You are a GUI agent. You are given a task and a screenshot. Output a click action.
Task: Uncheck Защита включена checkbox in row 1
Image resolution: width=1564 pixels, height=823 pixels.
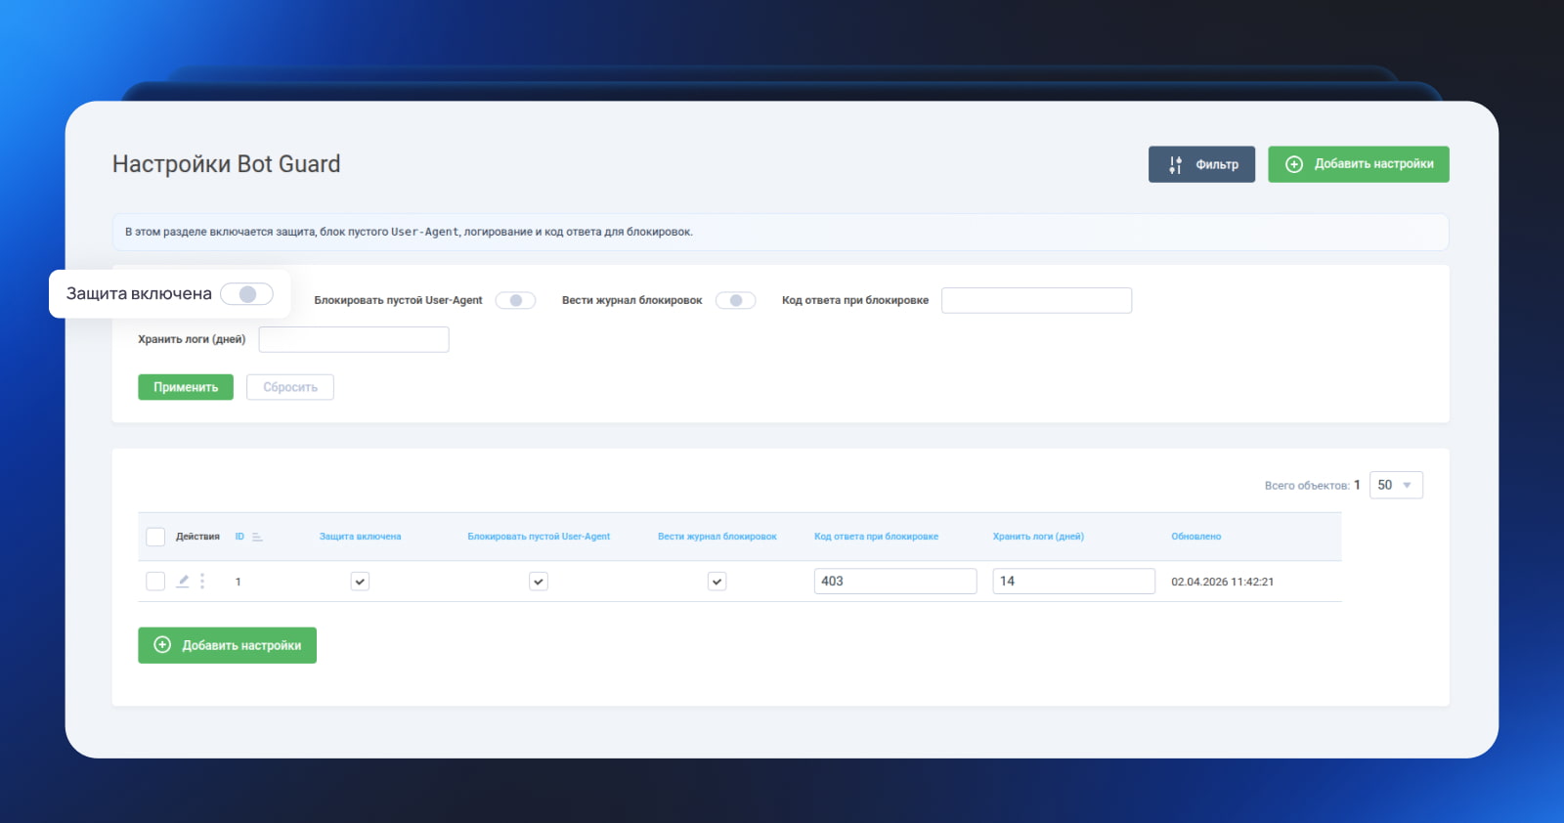click(360, 582)
